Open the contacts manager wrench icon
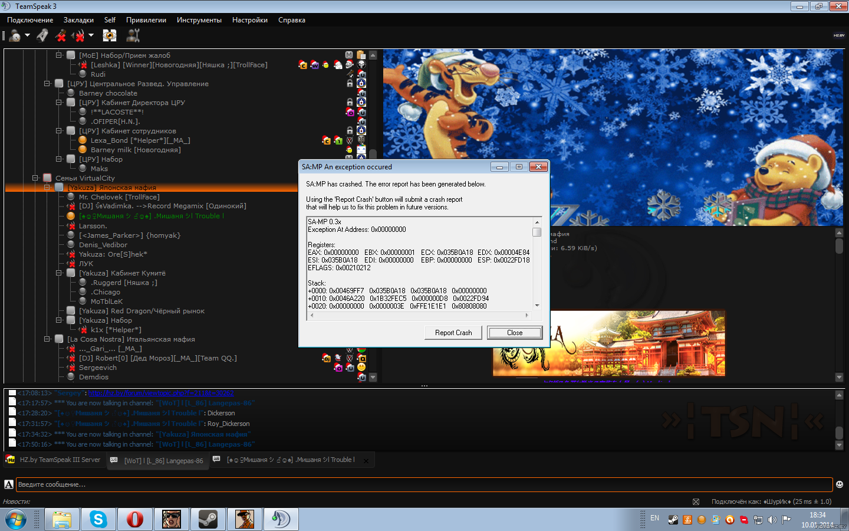Screen dimensions: 849x531 coord(134,36)
